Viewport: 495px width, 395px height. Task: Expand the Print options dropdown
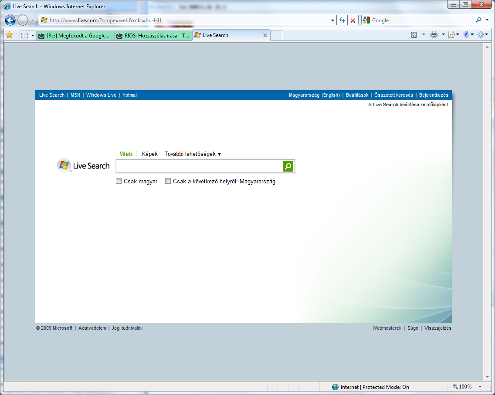point(443,34)
